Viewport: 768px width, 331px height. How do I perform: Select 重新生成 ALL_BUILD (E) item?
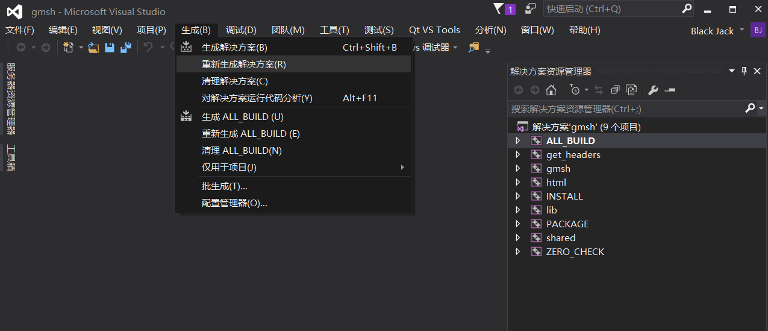[x=293, y=134]
